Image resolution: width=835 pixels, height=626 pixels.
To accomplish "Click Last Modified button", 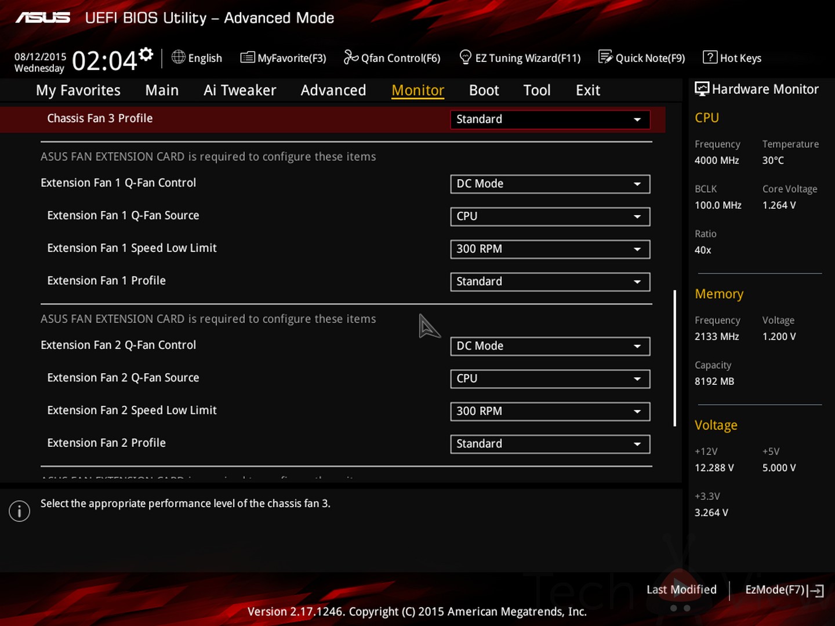I will coord(681,589).
